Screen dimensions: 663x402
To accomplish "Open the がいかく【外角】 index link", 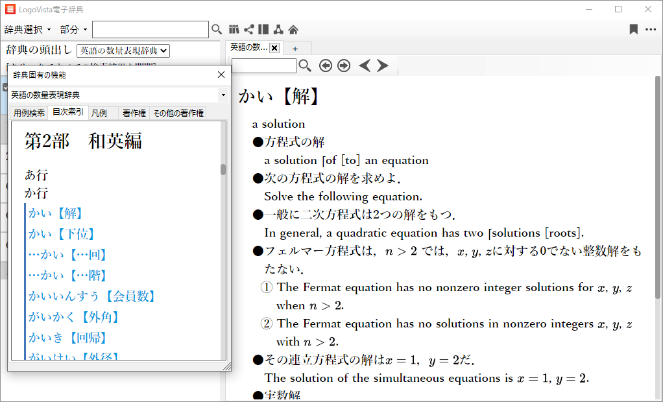I will click(74, 317).
